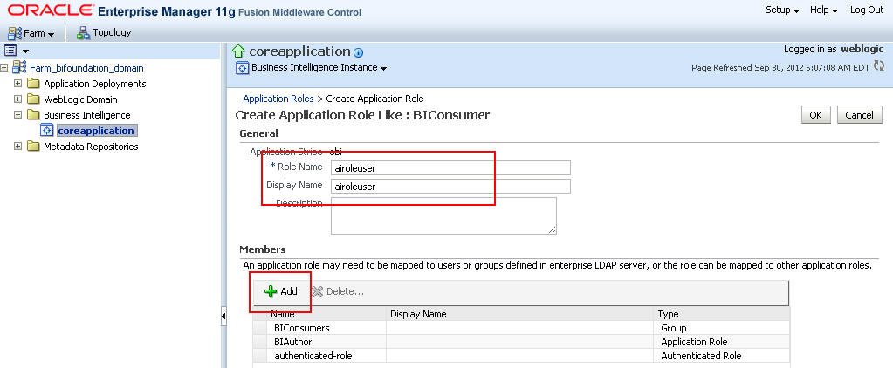This screenshot has width=893, height=368.
Task: Click the Application Deployments folder icon
Action: click(33, 84)
